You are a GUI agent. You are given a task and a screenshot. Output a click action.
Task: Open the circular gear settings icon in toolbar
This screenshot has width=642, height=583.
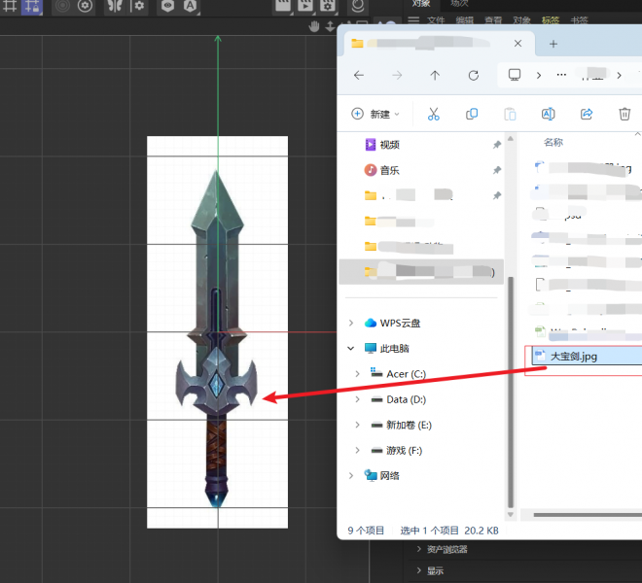[85, 6]
